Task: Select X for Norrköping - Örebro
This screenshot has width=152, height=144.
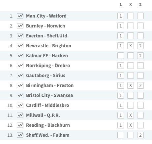Action: (131, 66)
